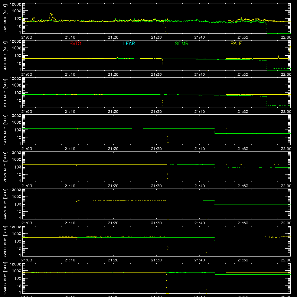Click the 1000 tick label on the 410 MHz plot
Viewport: 297px width, 297px height.
17,48
